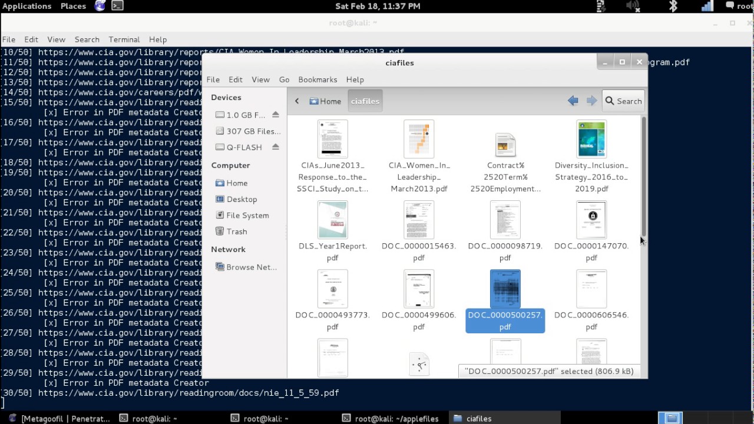Viewport: 754px width, 424px height.
Task: Open Applications menu in top panel
Action: point(27,6)
